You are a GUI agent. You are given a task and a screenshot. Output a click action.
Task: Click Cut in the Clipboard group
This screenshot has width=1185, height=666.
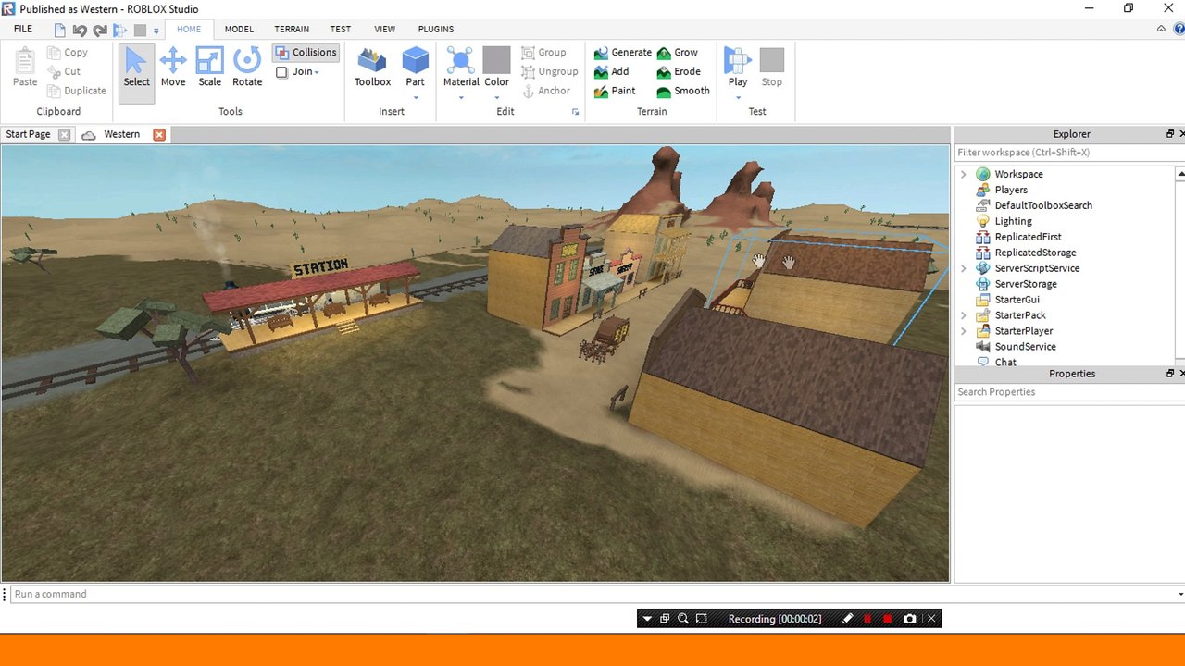[x=64, y=71]
